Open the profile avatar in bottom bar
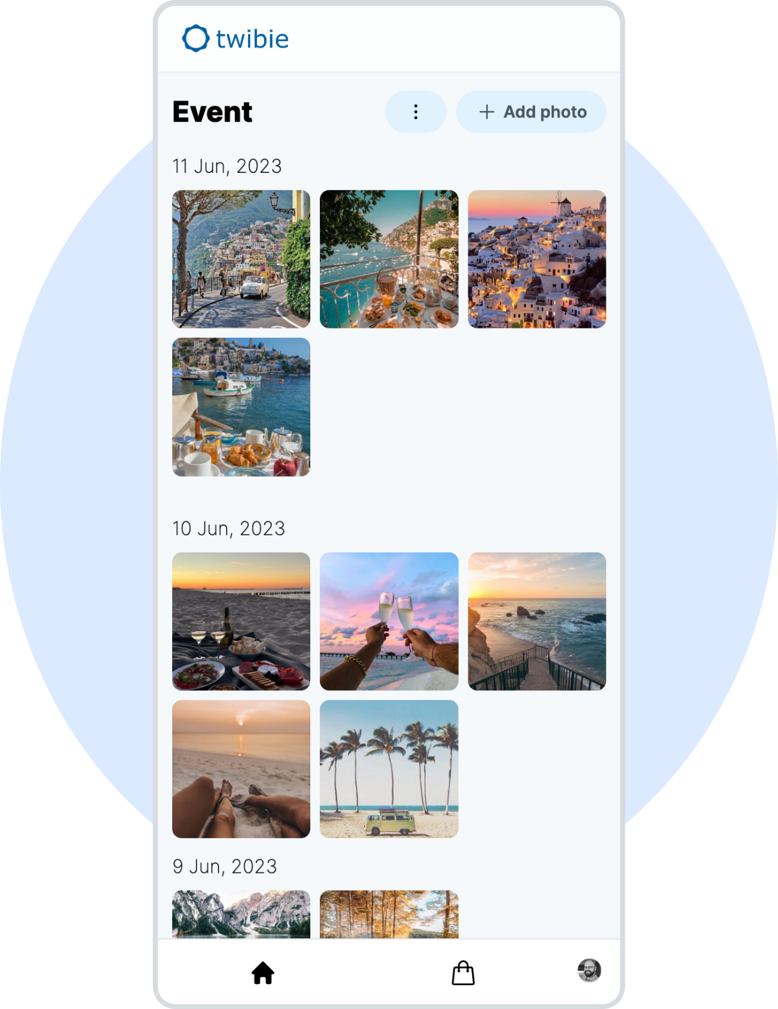 [x=589, y=970]
